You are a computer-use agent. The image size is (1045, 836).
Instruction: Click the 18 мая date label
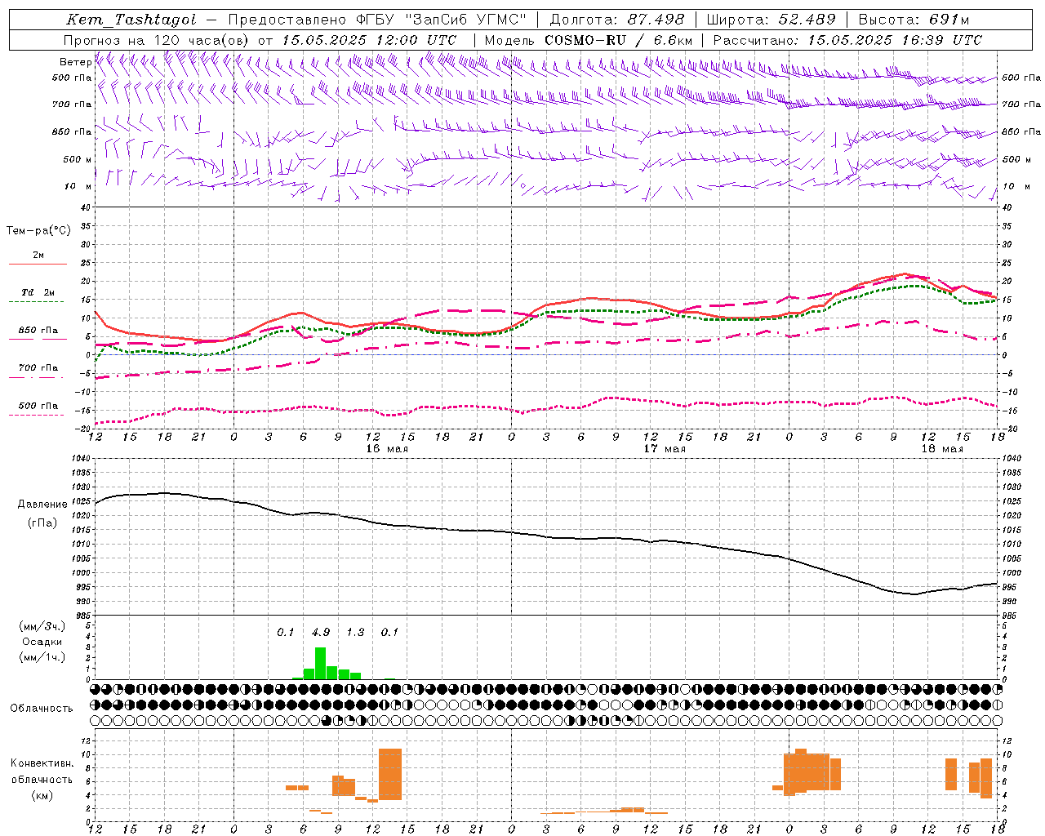pos(941,448)
